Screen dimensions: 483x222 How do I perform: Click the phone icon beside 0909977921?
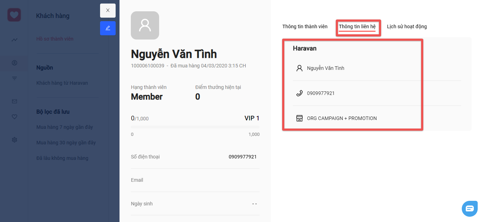(x=299, y=93)
